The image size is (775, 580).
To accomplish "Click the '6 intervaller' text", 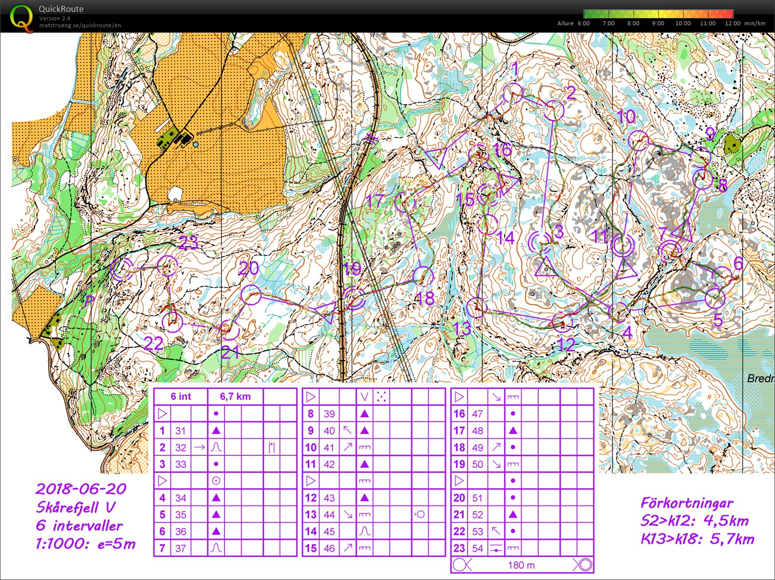I will 79,525.
